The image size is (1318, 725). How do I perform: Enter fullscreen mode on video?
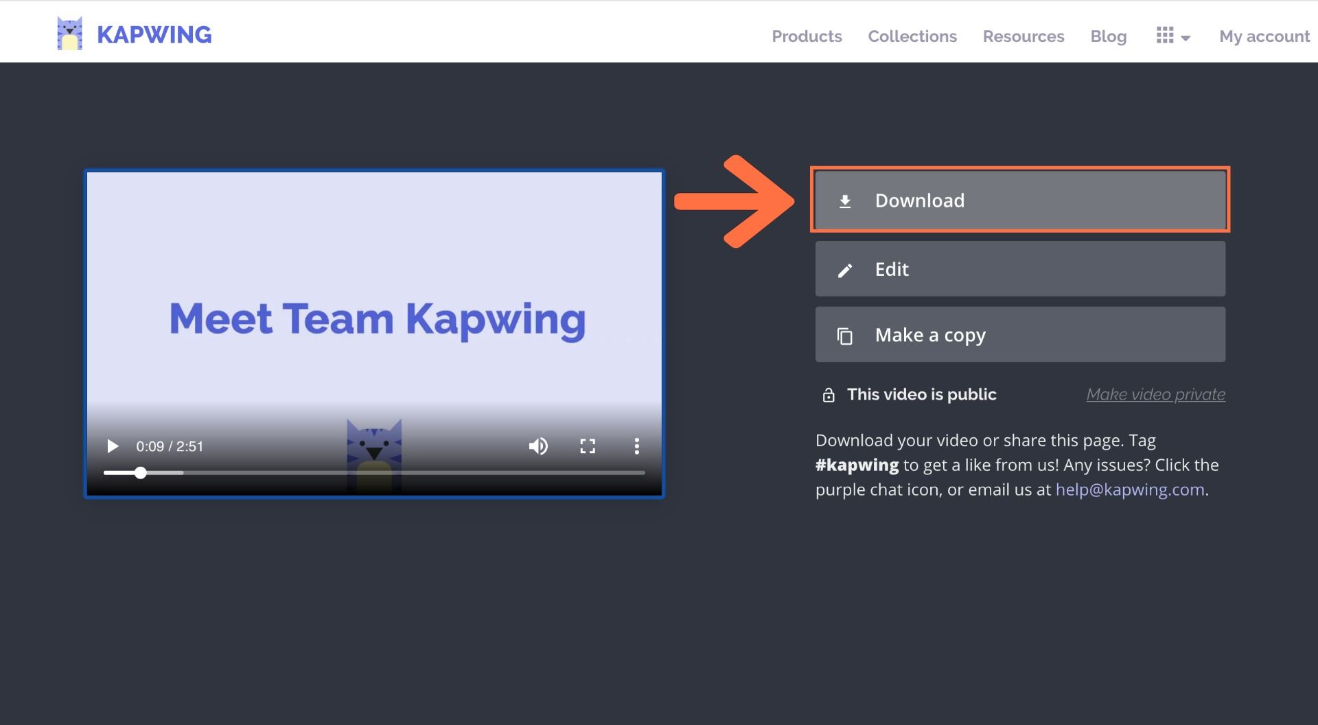click(x=588, y=446)
